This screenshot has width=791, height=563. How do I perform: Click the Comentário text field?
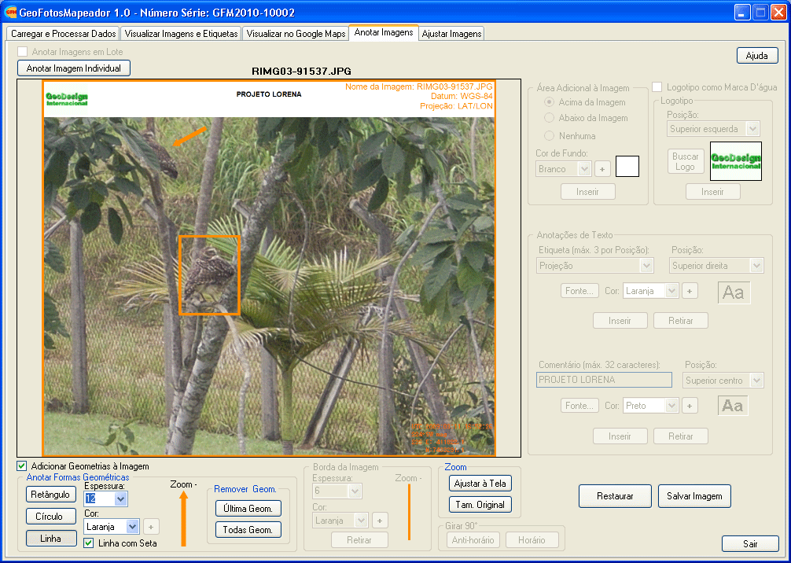[604, 381]
